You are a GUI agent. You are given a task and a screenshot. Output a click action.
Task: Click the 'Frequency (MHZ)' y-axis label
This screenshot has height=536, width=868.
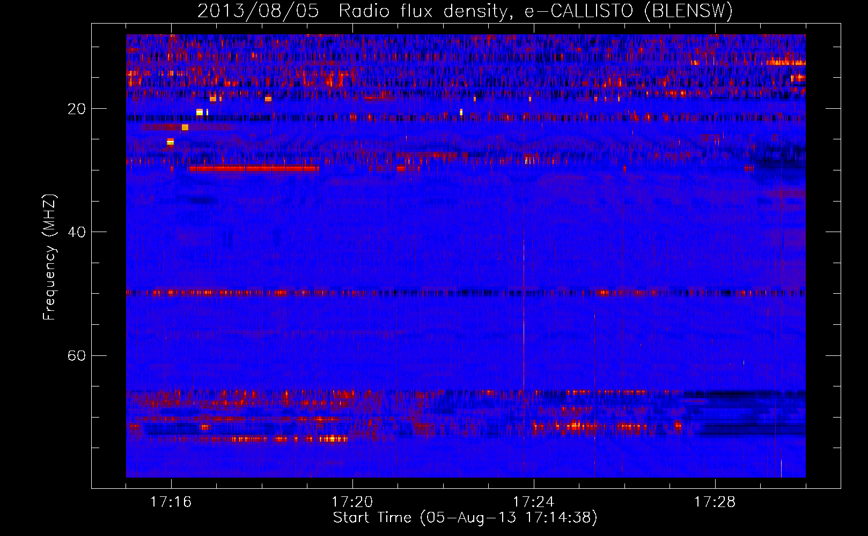(49, 257)
